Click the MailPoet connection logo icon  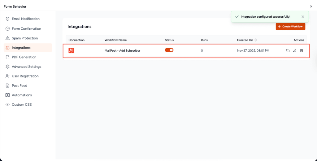pos(71,50)
